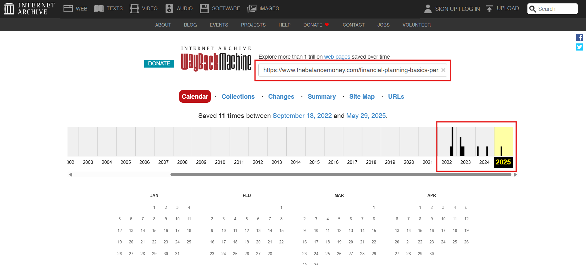
Task: Select the Calendar tab
Action: [x=195, y=97]
